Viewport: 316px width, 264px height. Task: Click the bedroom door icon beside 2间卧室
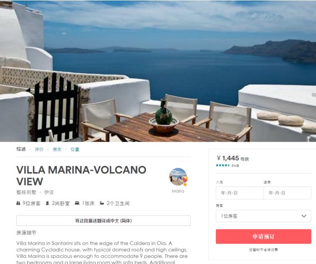47,203
